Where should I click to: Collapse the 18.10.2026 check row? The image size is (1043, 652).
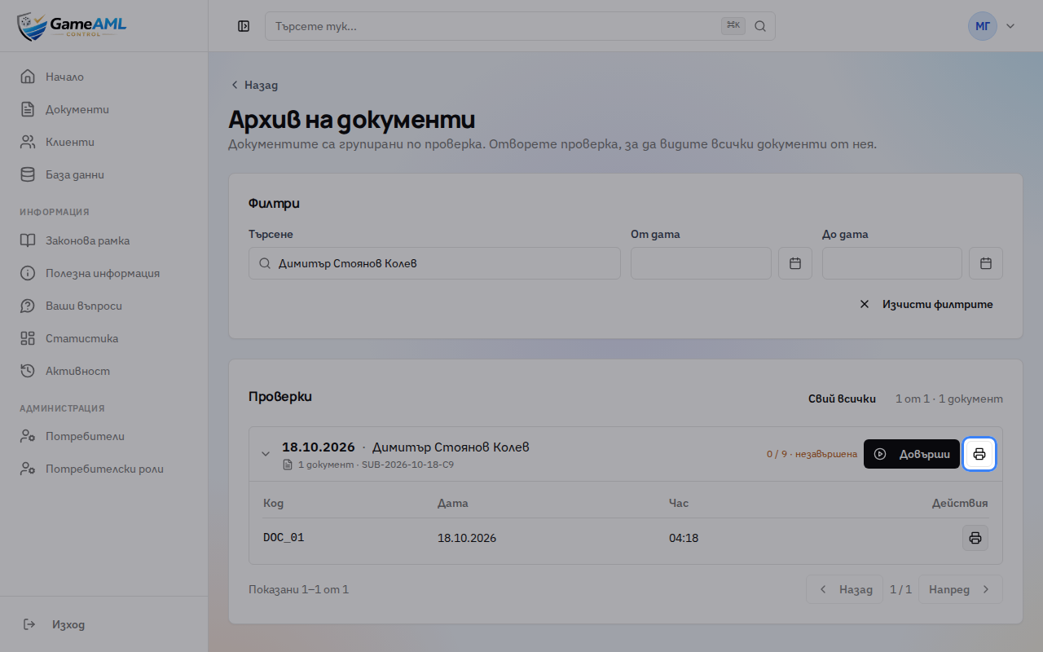point(266,454)
